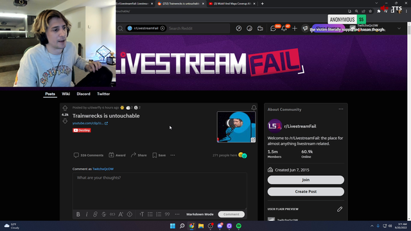Insert a quote block
The image size is (411, 231).
coord(167,214)
